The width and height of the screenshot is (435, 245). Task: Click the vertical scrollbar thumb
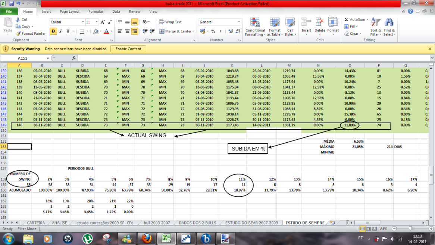tap(431, 175)
